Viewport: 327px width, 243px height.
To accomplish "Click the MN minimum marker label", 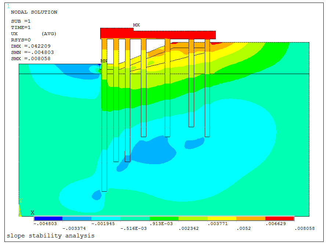I will 103,61.
